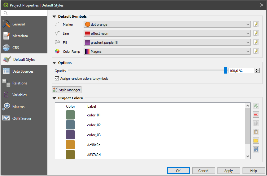This screenshot has height=176, width=267.
Task: Switch to the Data Sources tab
Action: point(23,71)
